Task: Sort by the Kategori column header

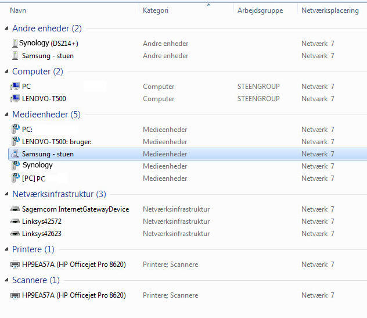Action: point(156,10)
